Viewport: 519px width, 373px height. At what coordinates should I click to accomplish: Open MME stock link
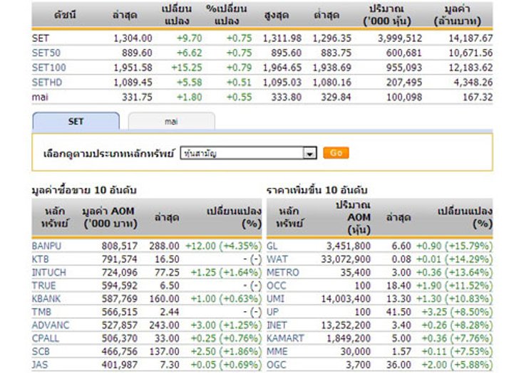pyautogui.click(x=277, y=352)
